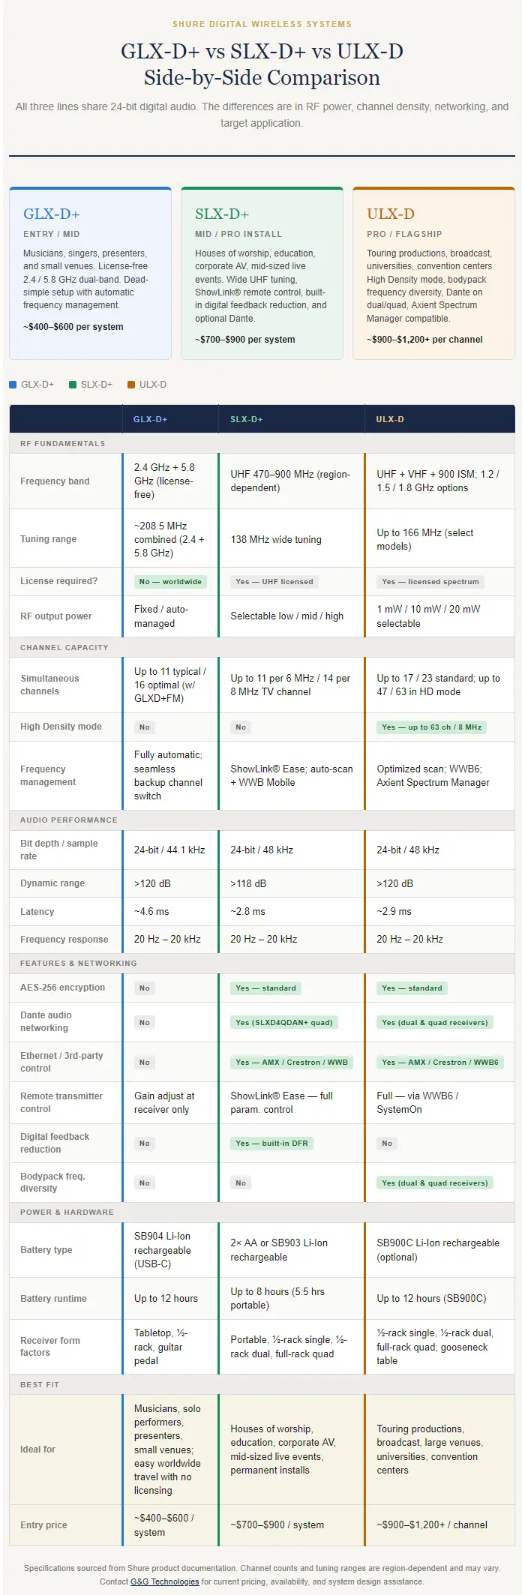Click the '24-bit / 44.1 kHz' cell
The image size is (525, 1595).
[169, 850]
